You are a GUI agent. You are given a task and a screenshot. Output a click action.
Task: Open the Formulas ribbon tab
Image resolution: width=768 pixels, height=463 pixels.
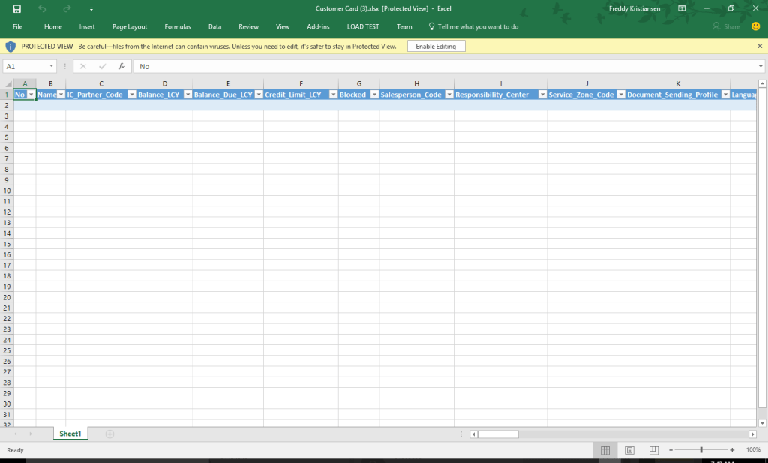pos(178,26)
